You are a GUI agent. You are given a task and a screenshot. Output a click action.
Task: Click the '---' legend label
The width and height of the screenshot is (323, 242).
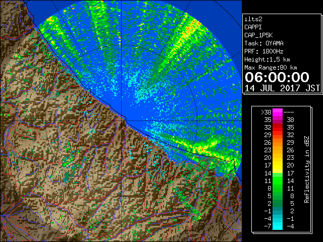pos(289,112)
